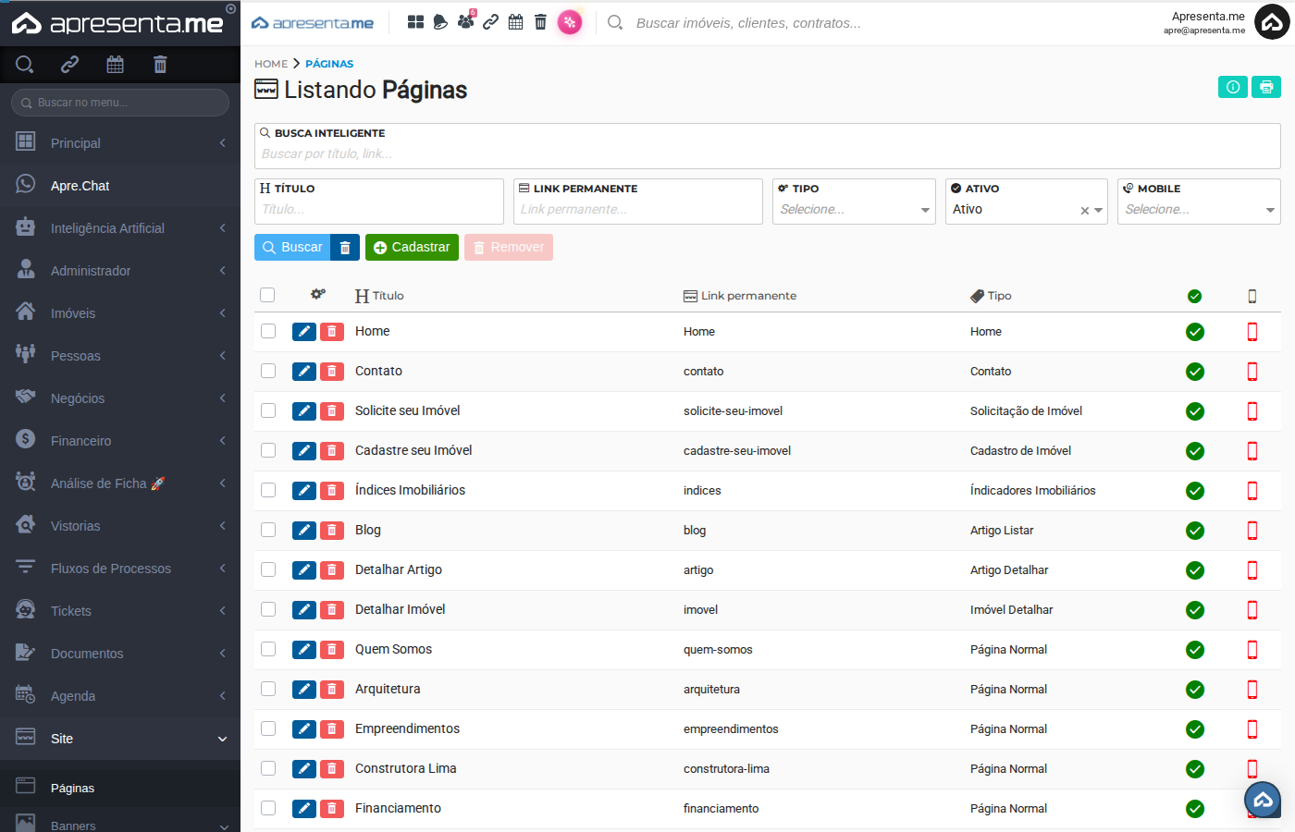Click the green print button
Screen dimensions: 1295x832
click(x=1266, y=87)
